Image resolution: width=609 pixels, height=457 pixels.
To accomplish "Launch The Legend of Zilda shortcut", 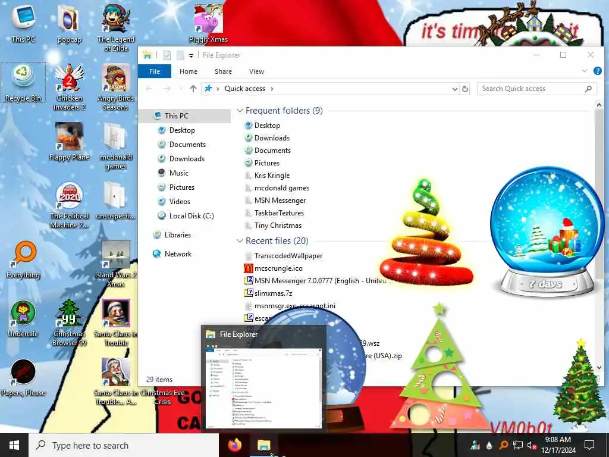I will pyautogui.click(x=116, y=27).
